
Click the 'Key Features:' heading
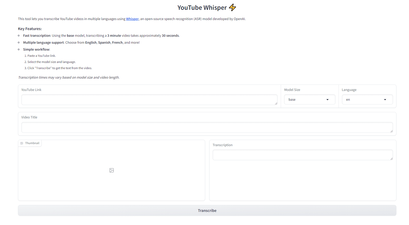click(x=30, y=29)
